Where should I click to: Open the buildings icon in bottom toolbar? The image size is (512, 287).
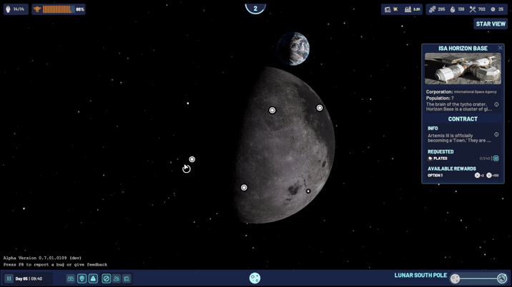[127, 278]
